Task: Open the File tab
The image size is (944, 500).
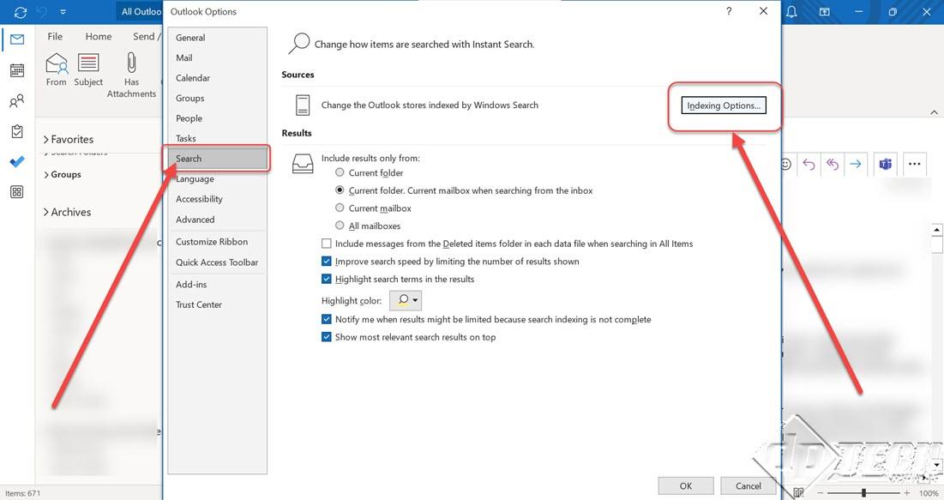Action: (55, 36)
